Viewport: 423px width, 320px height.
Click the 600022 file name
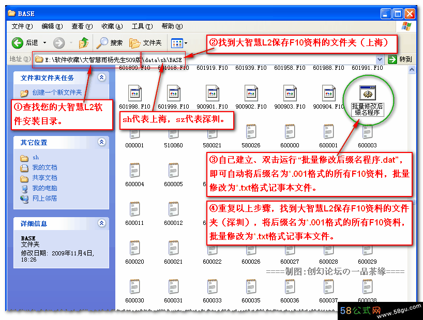coord(213,262)
